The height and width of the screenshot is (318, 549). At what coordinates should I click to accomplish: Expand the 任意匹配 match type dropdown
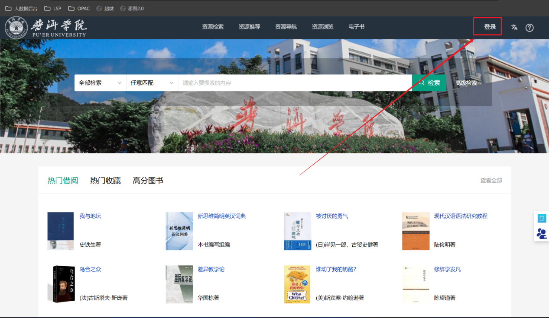[152, 83]
